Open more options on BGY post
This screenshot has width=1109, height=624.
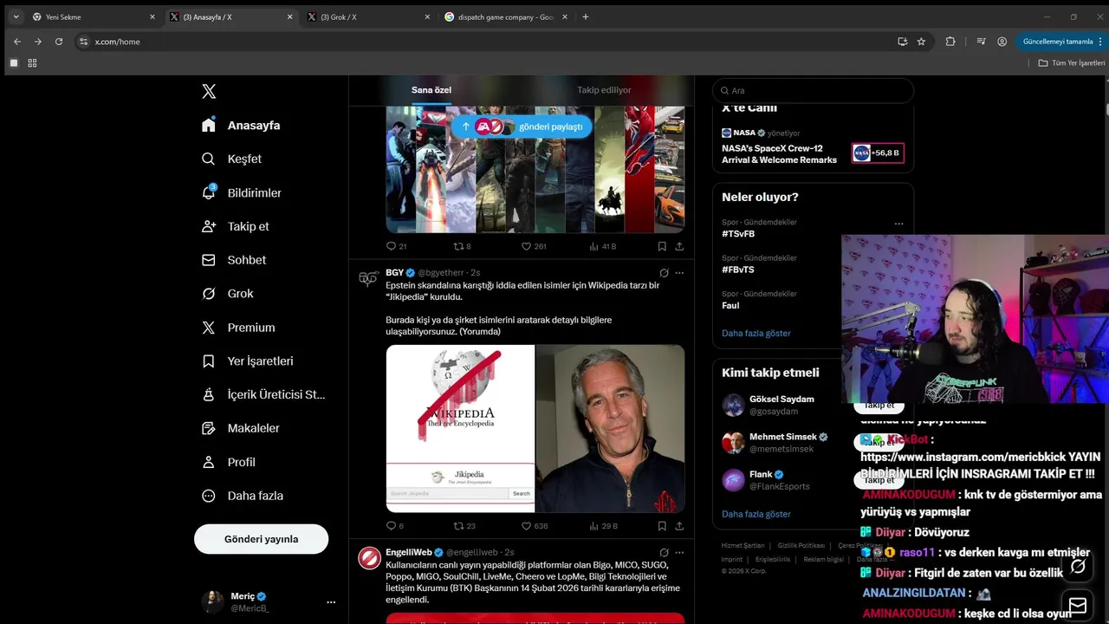tap(679, 272)
